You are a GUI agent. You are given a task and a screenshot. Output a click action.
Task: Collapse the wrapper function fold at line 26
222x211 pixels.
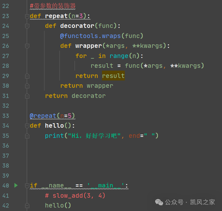tap(27, 46)
